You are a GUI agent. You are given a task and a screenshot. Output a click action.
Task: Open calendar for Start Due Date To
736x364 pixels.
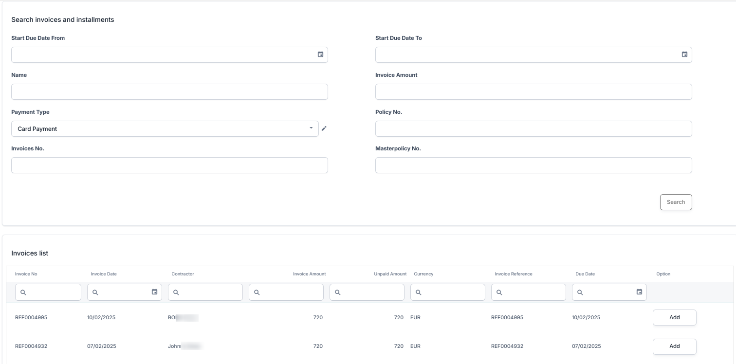(x=684, y=55)
